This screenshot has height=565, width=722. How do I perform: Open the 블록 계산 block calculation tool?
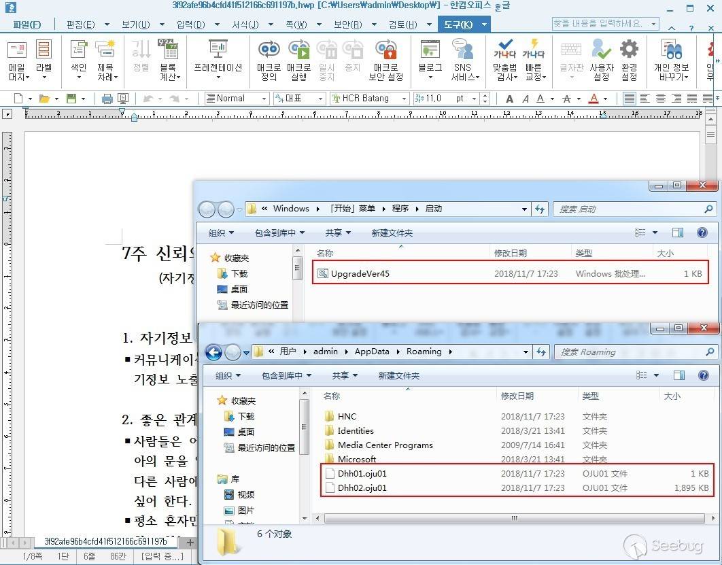(x=169, y=61)
